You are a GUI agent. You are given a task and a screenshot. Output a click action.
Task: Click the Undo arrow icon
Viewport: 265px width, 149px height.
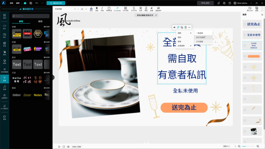point(36,3)
